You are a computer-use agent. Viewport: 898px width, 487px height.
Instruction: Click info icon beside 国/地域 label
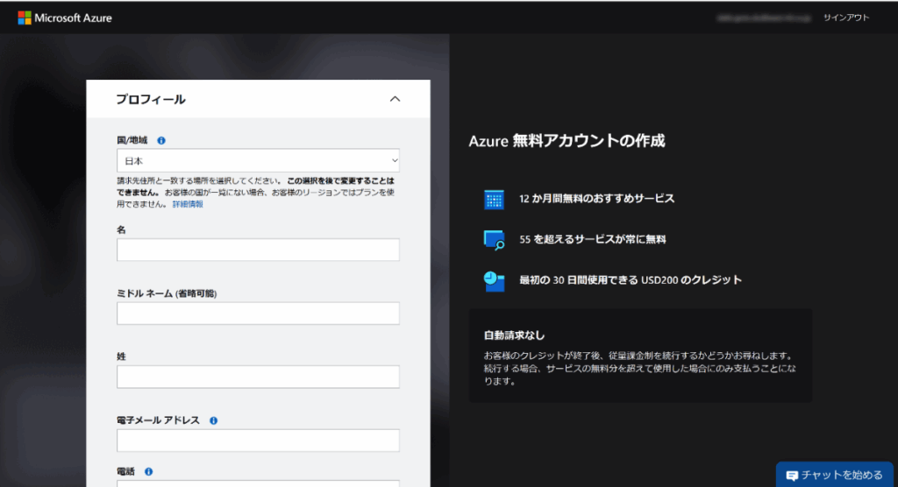(161, 140)
